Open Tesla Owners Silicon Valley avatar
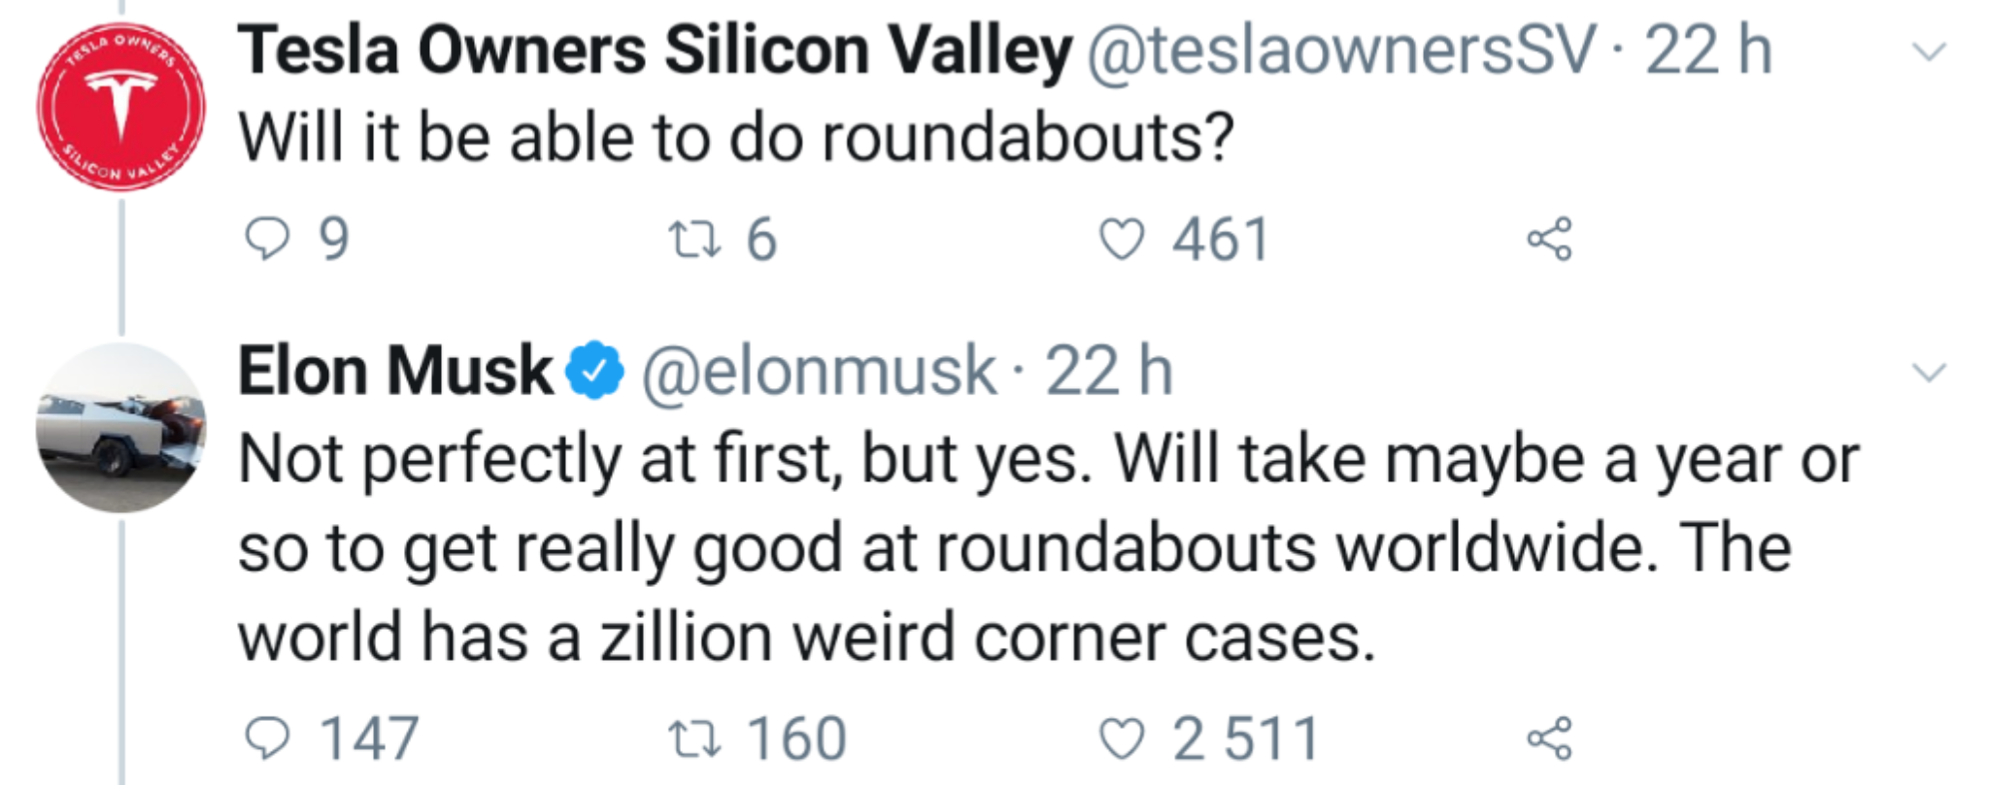This screenshot has height=785, width=1989. (x=121, y=107)
